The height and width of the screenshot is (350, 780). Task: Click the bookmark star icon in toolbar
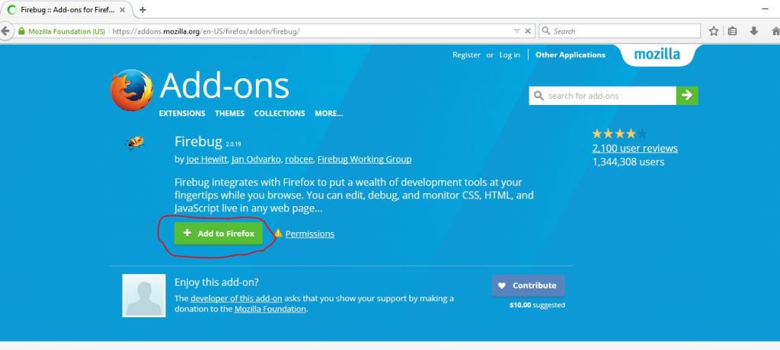pos(713,31)
